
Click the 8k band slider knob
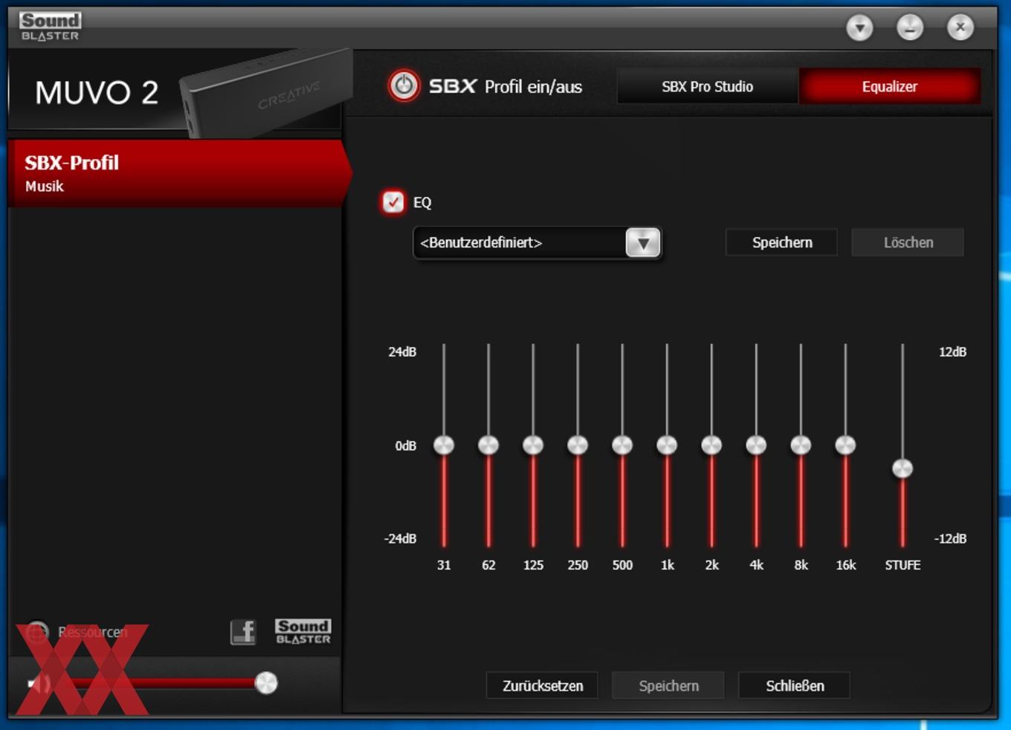801,445
